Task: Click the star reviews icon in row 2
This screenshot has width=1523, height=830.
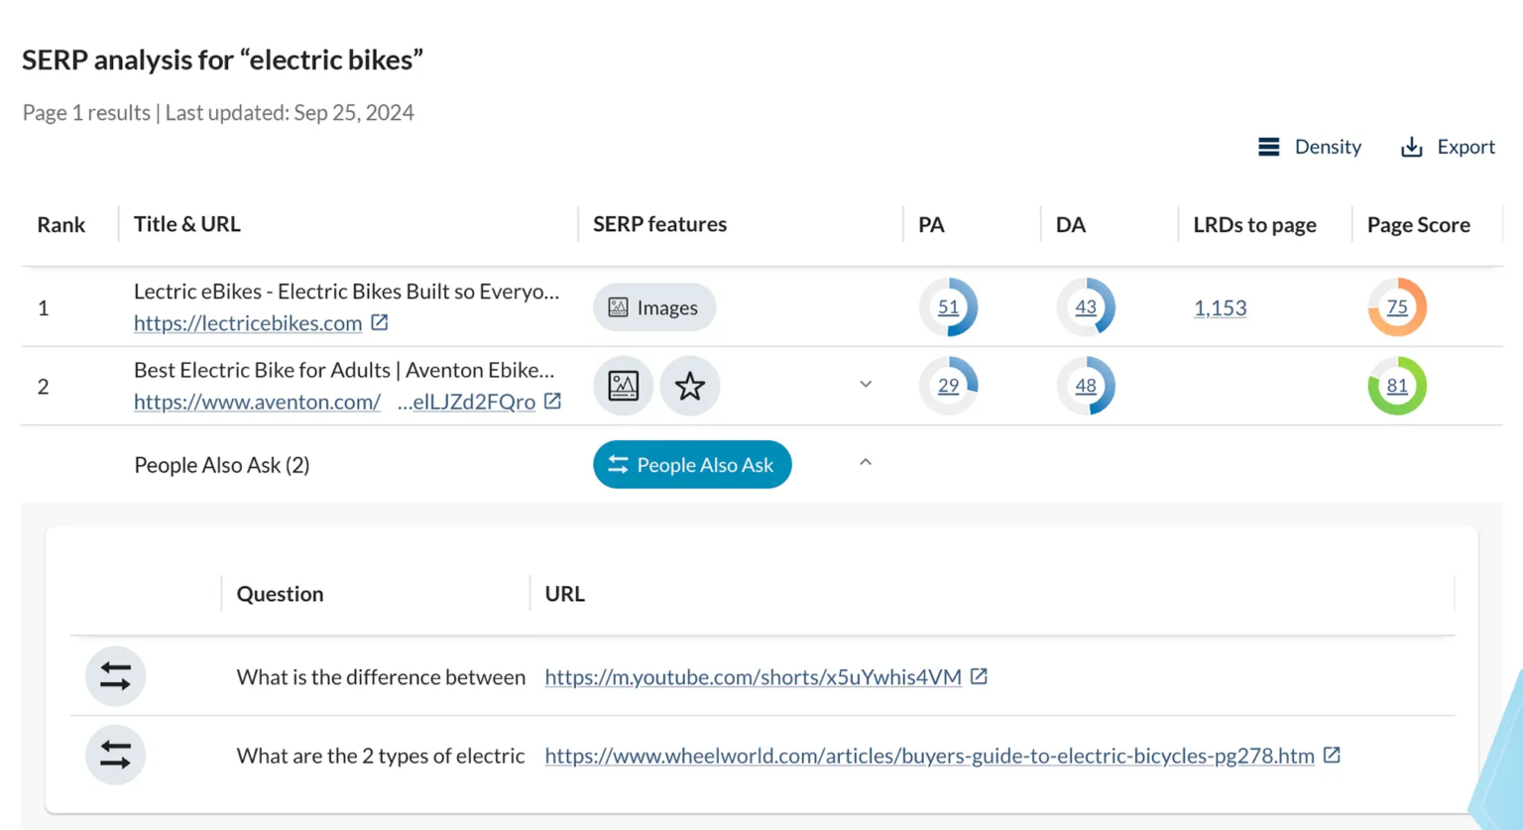Action: click(x=689, y=386)
